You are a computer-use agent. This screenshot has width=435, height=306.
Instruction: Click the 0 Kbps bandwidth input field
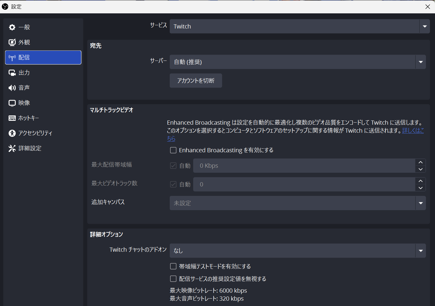tap(304, 166)
